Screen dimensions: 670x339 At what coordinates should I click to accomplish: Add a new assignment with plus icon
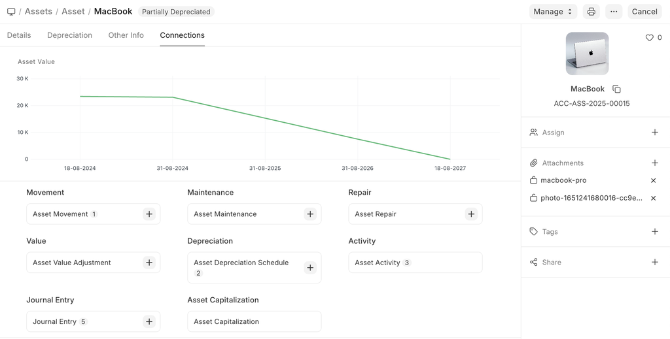655,133
